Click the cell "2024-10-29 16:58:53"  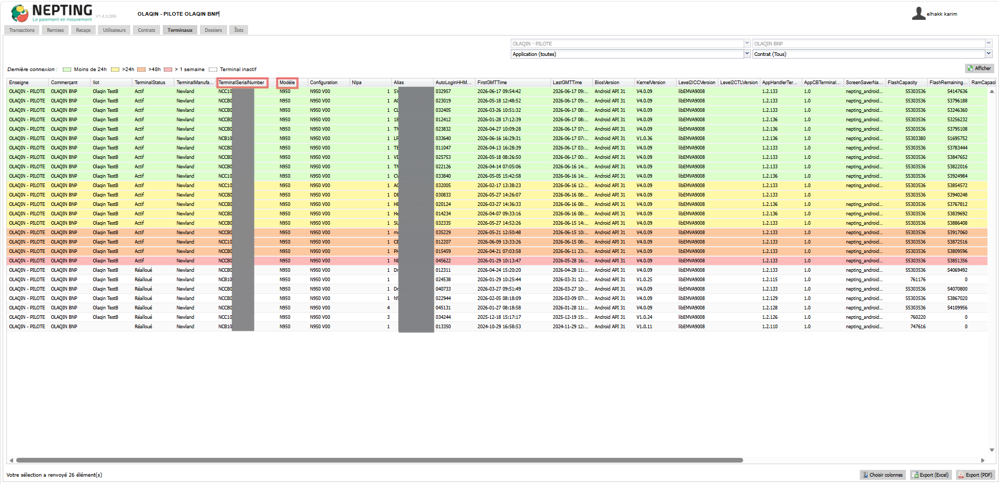[x=499, y=327]
